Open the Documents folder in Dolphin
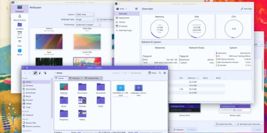Image resolution: width=267 pixels, height=133 pixels. 82,88
